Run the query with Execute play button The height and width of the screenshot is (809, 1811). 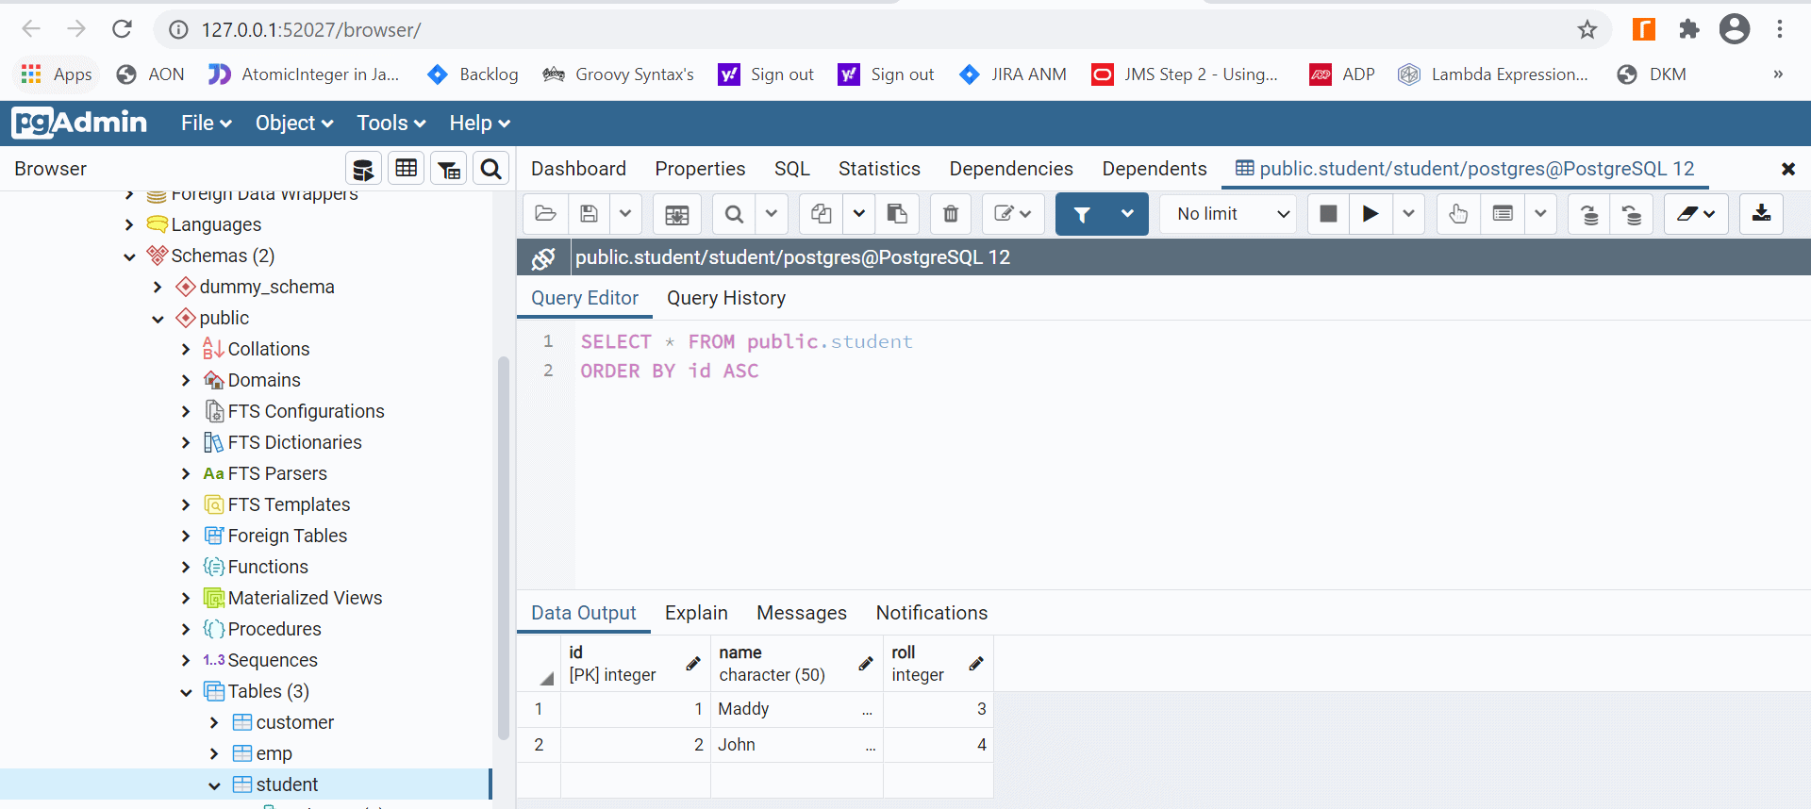click(x=1370, y=214)
